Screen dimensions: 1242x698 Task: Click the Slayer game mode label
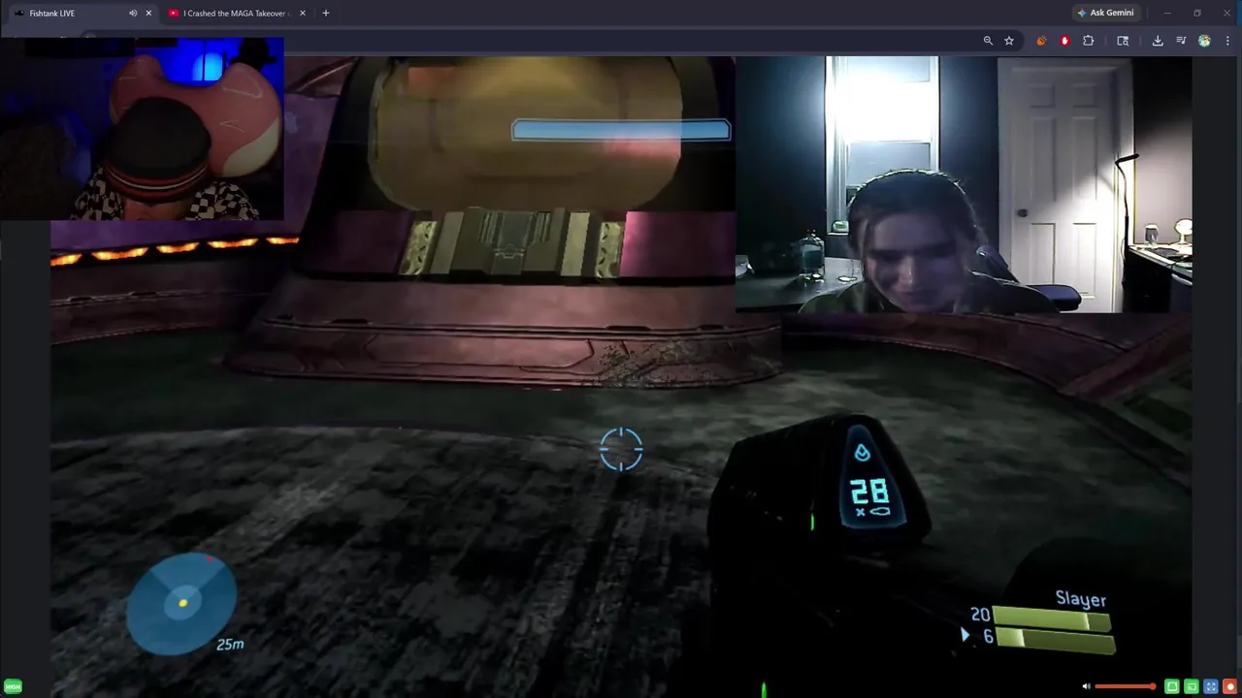click(x=1081, y=600)
